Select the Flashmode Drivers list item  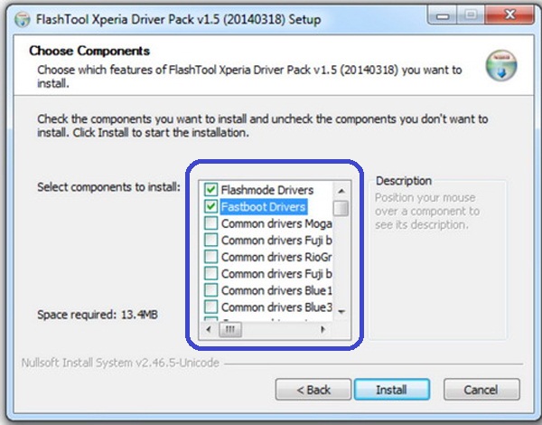point(267,190)
